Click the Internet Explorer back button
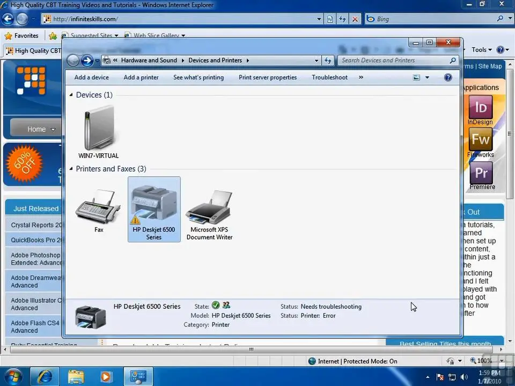The image size is (515, 386). 8,19
